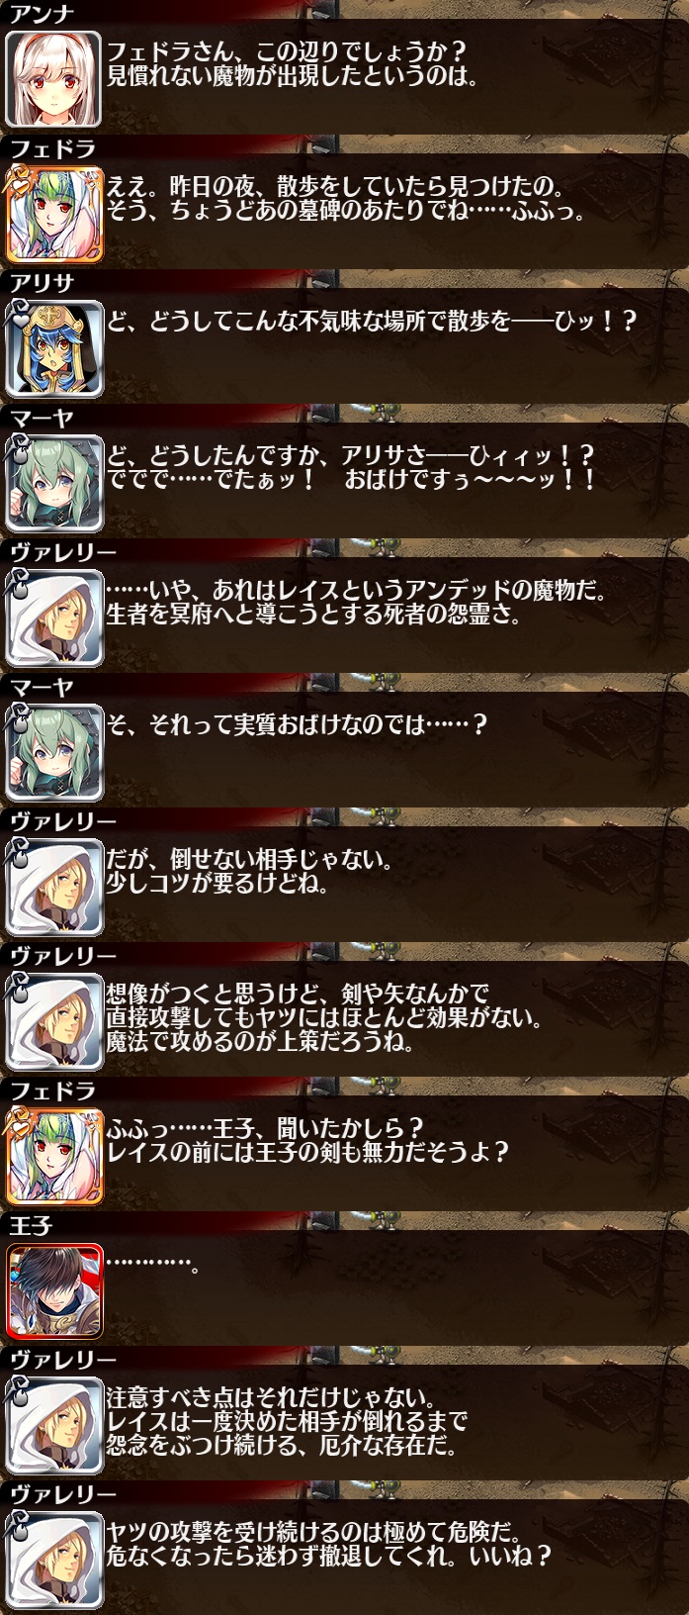Click Valerie's portrait beside レイス explanation

(x=53, y=617)
